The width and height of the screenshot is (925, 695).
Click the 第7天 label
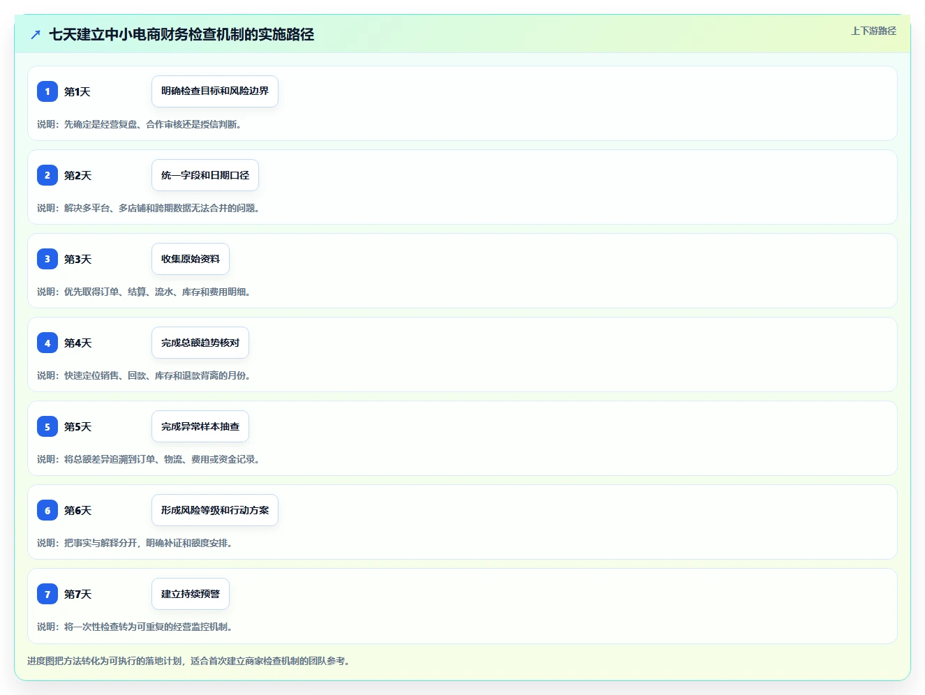[77, 594]
